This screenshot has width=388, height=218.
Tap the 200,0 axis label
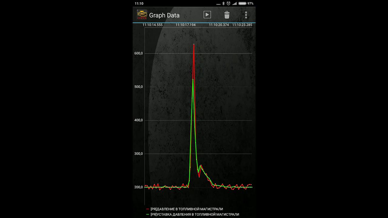click(138, 187)
